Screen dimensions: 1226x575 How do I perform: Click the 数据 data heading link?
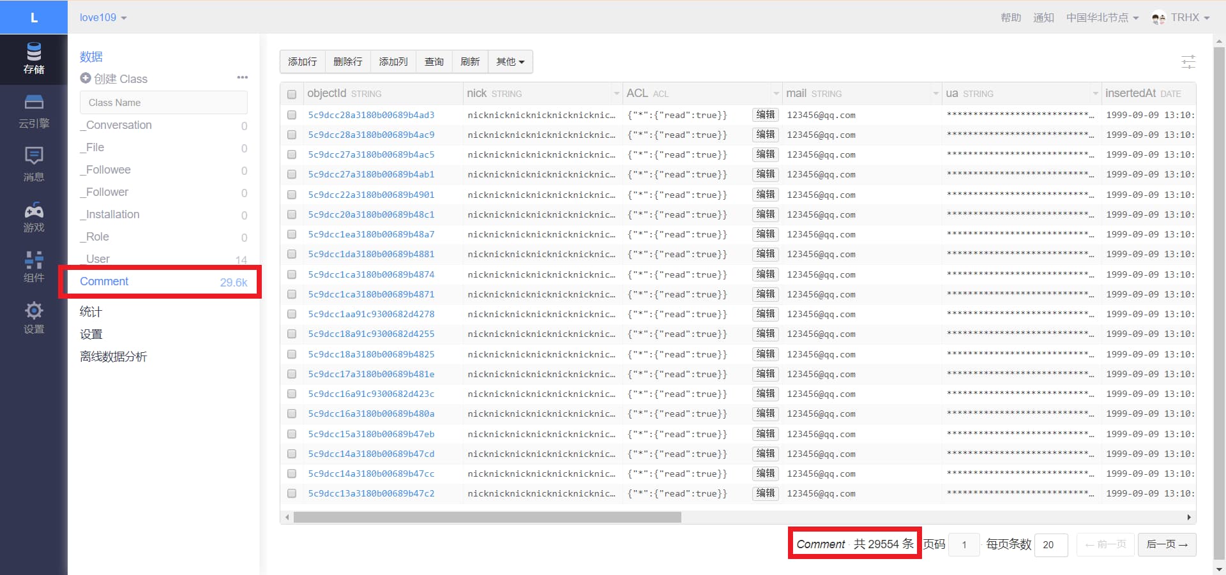91,57
